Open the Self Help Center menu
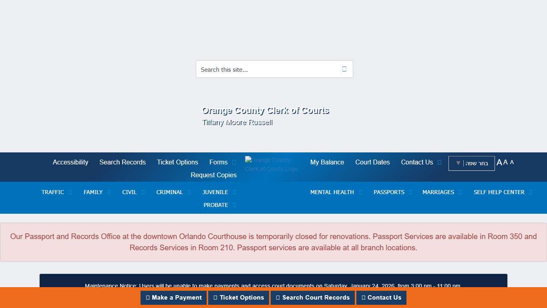 (x=499, y=192)
